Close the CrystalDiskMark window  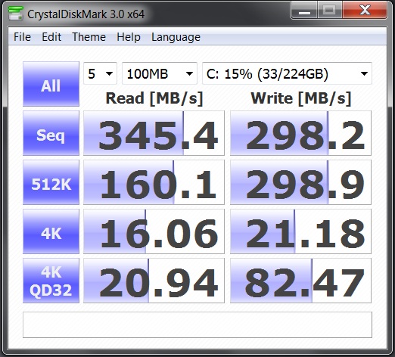[365, 11]
